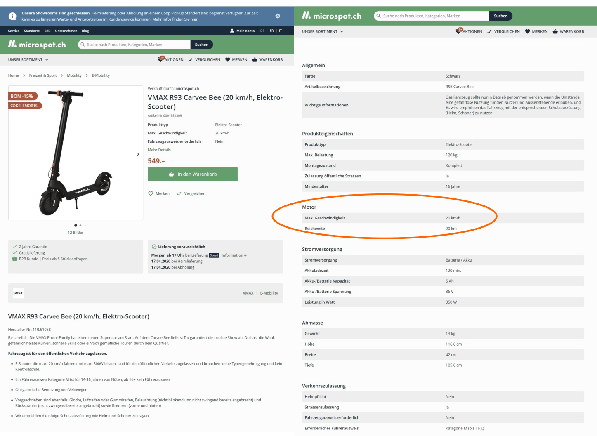Image resolution: width=597 pixels, height=436 pixels.
Task: Click the info icon in the banner
Action: [13, 16]
